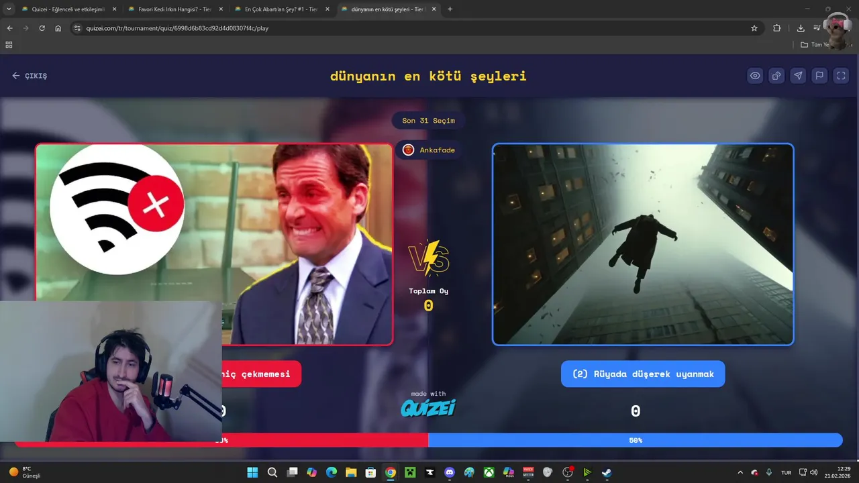Open the apps grid in bookmarks bar
Image resolution: width=859 pixels, height=483 pixels.
pyautogui.click(x=9, y=45)
